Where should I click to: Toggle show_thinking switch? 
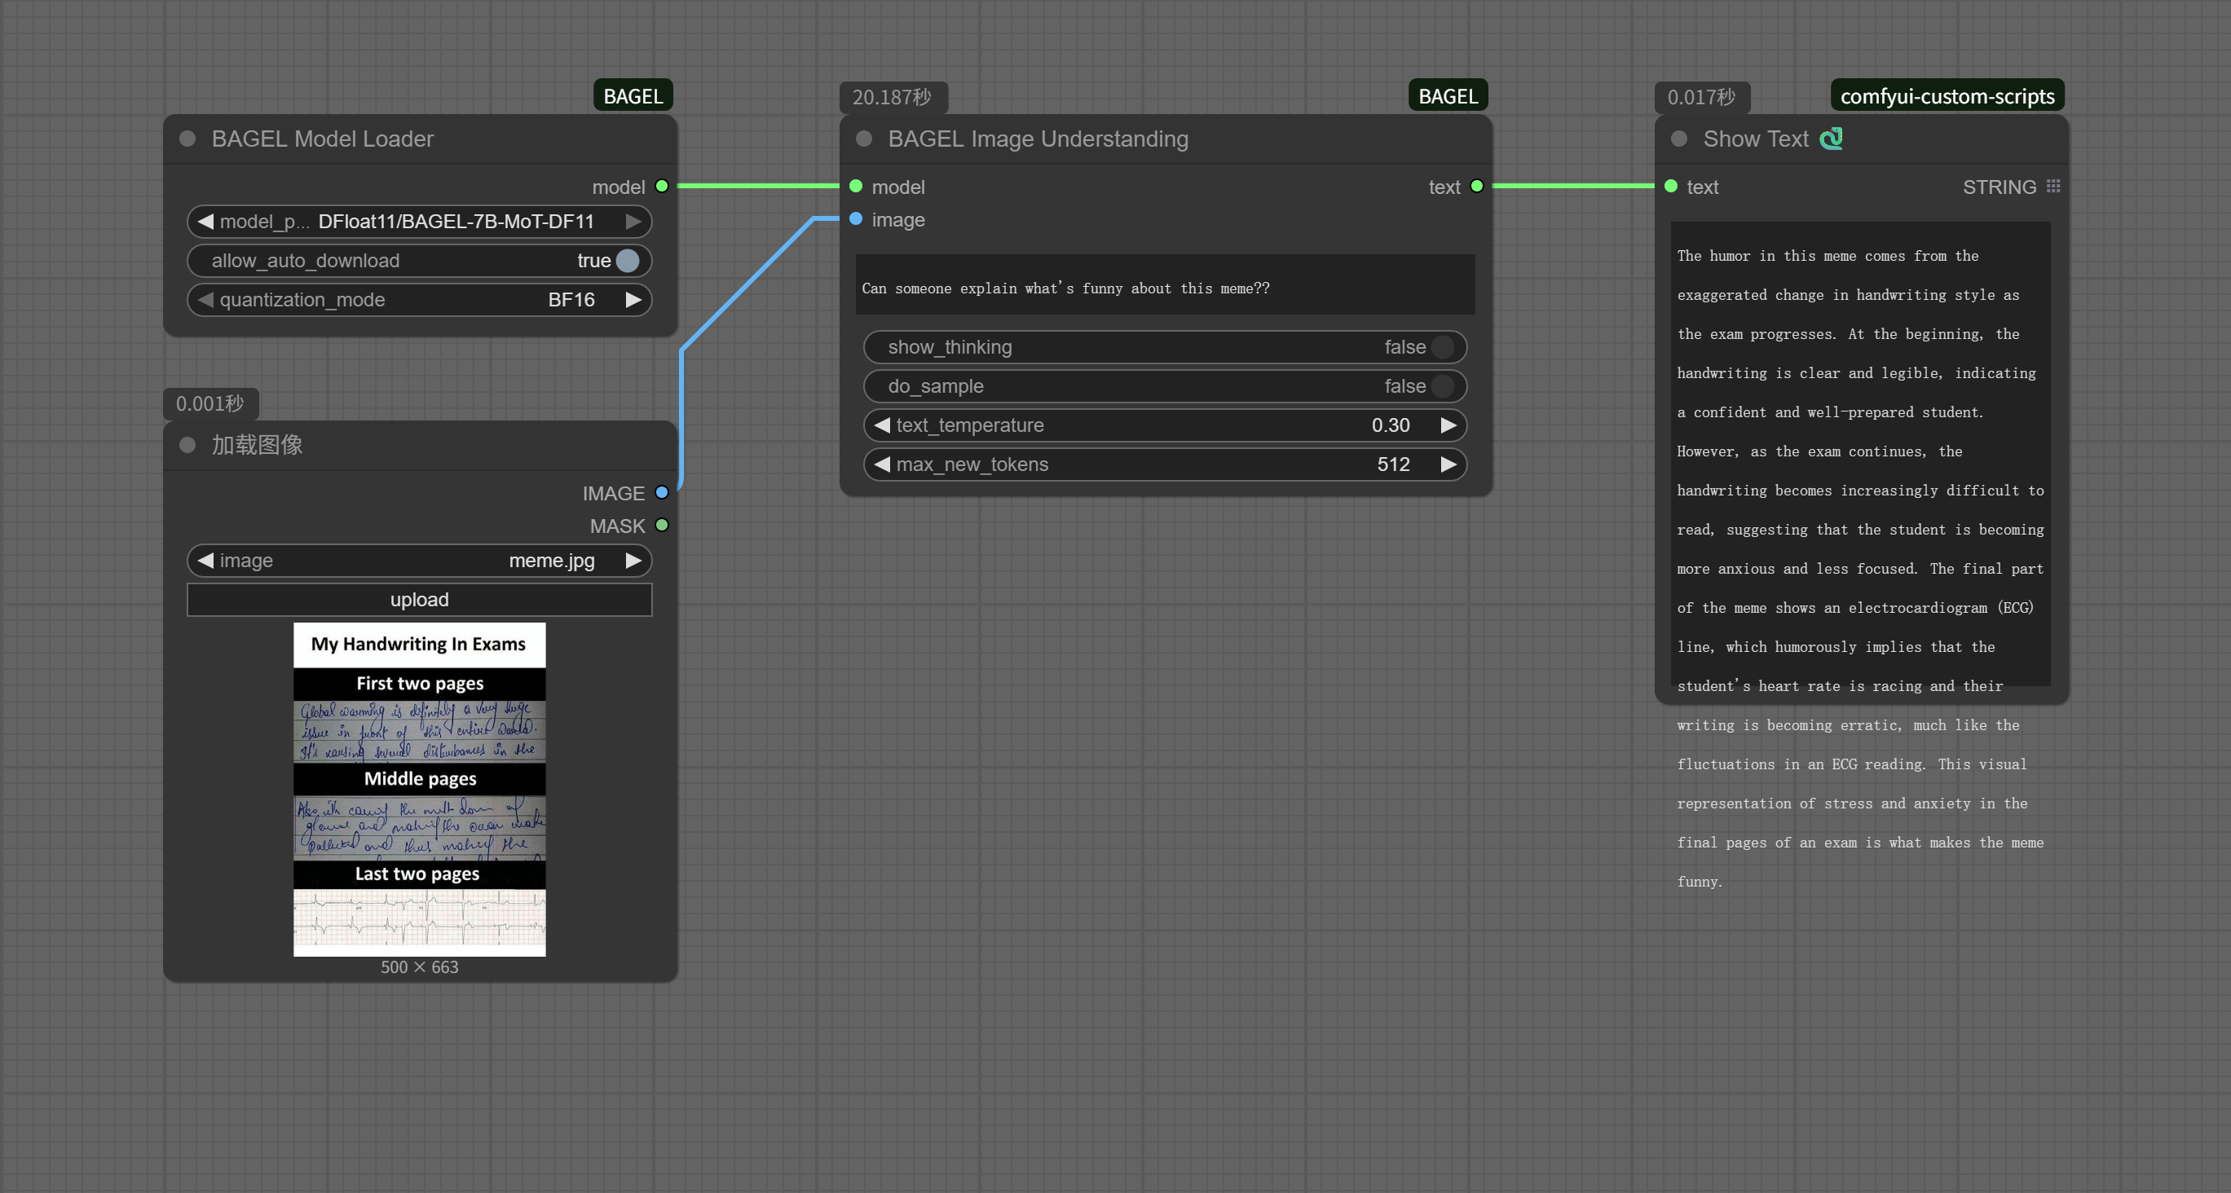tap(1443, 347)
